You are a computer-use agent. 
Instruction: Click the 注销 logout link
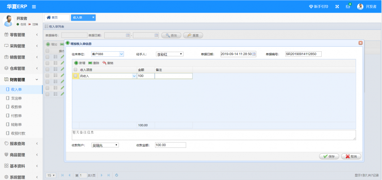coord(33,25)
